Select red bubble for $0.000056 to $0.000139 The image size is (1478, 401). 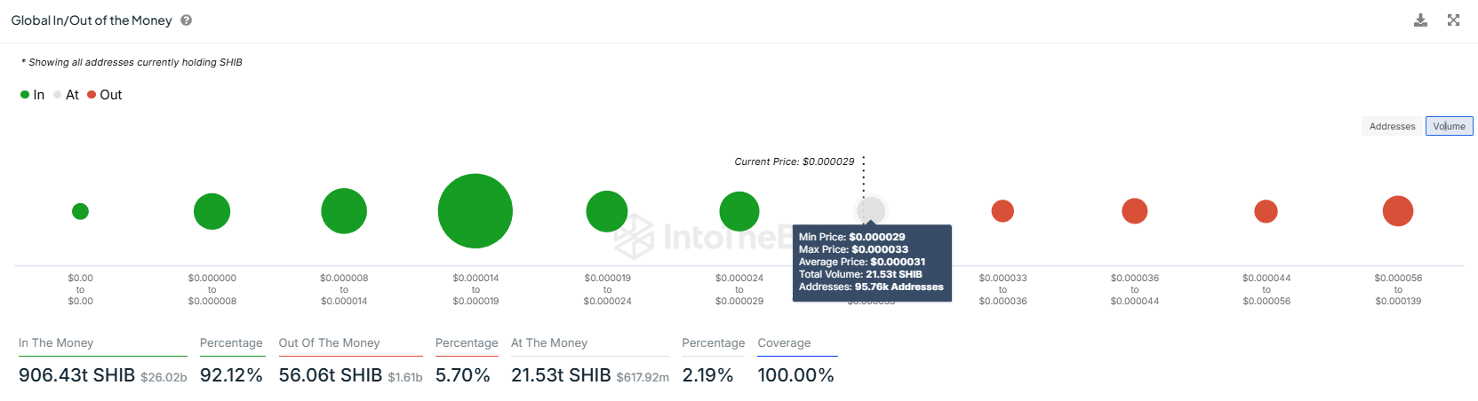[x=1398, y=211]
